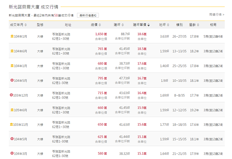Click unit price 15.6萬
The height and width of the screenshot is (159, 232).
tap(142, 124)
